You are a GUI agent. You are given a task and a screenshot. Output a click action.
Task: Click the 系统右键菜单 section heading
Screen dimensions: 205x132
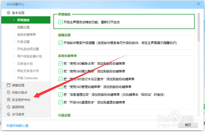(67, 56)
